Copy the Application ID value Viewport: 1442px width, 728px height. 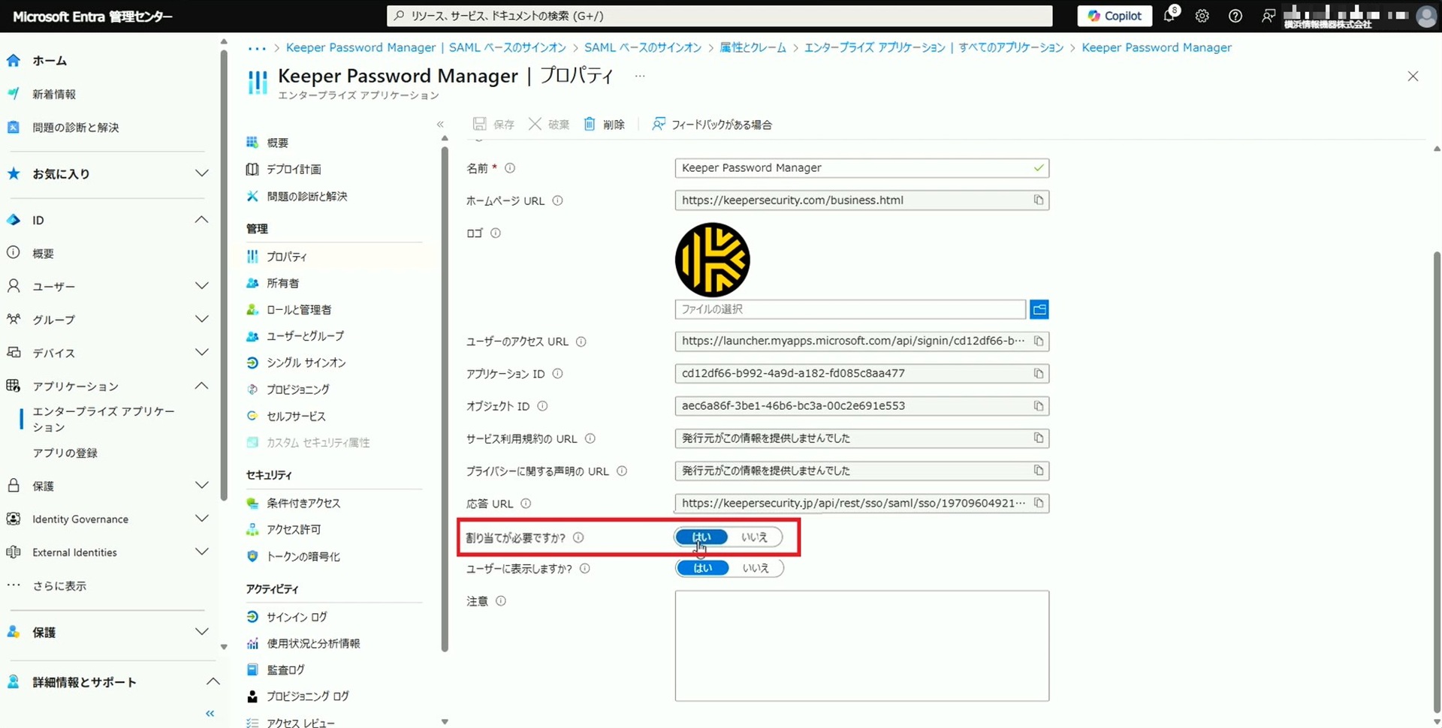click(x=1038, y=374)
